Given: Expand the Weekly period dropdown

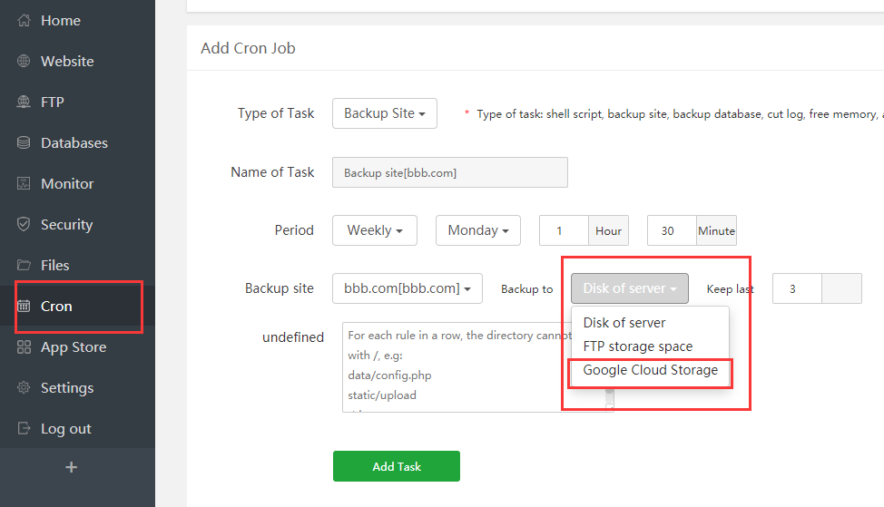Looking at the screenshot, I should (375, 230).
